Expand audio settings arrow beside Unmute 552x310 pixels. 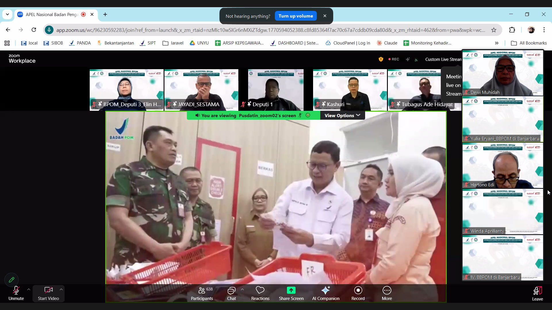pyautogui.click(x=28, y=289)
